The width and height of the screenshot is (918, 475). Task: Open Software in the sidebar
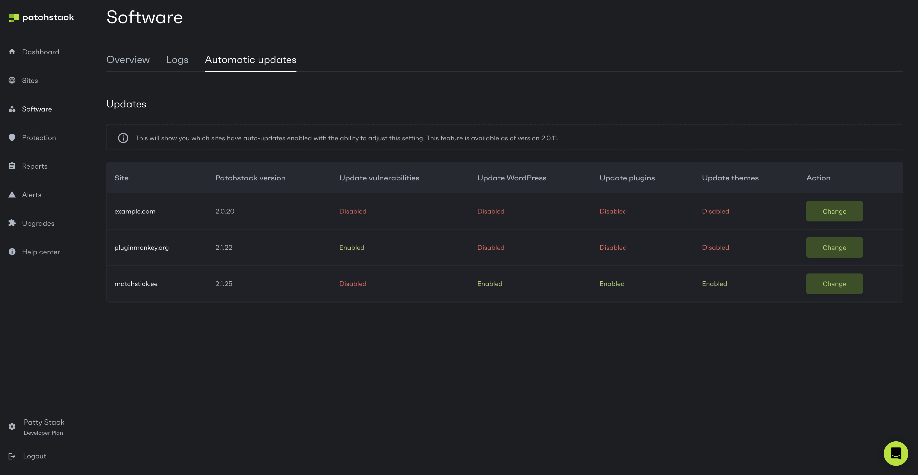tap(37, 109)
